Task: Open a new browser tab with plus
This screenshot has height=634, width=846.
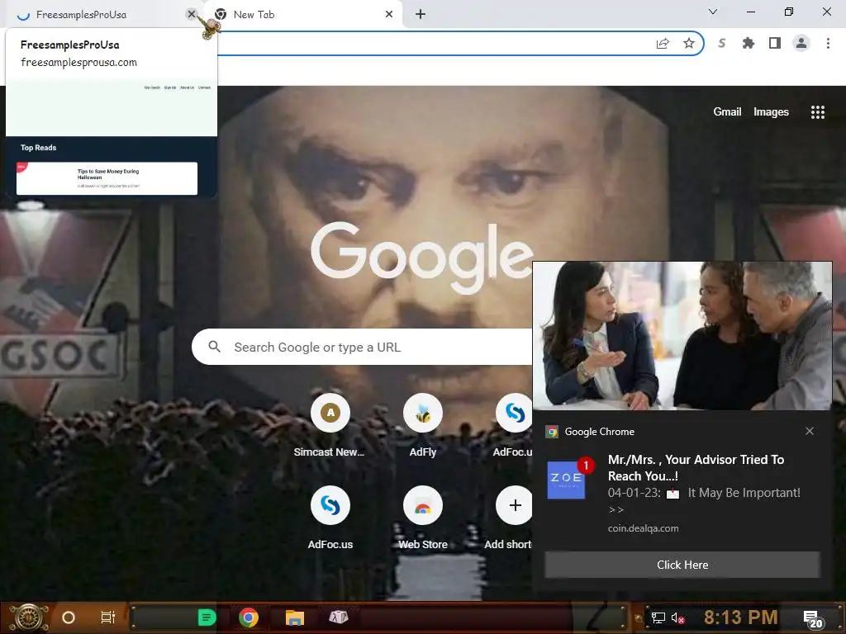Action: [421, 15]
